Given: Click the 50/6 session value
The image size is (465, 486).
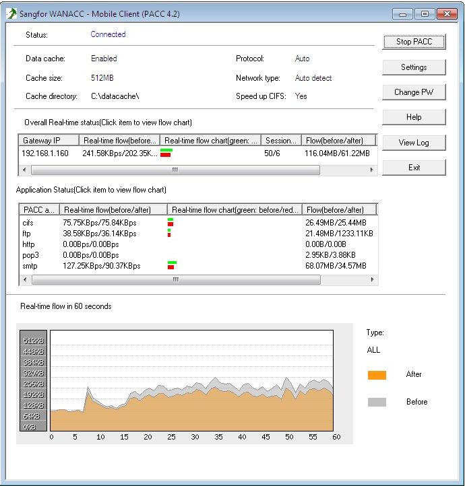Looking at the screenshot, I should click(272, 153).
